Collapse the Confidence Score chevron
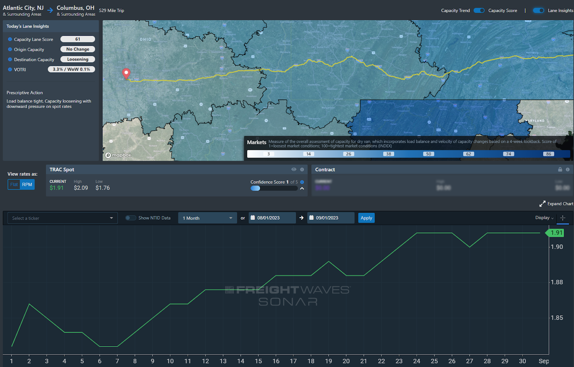Screen dimensions: 574x367 pos(302,188)
